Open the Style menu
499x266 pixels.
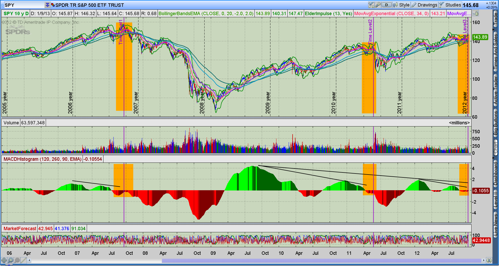[401, 5]
